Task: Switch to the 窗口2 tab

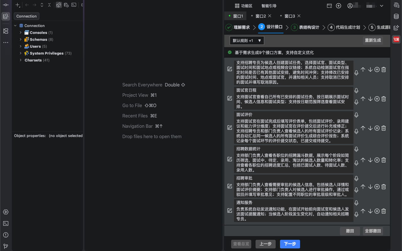Action: click(261, 16)
